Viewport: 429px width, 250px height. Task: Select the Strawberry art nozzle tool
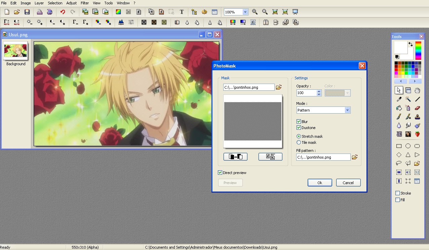pyautogui.click(x=417, y=134)
